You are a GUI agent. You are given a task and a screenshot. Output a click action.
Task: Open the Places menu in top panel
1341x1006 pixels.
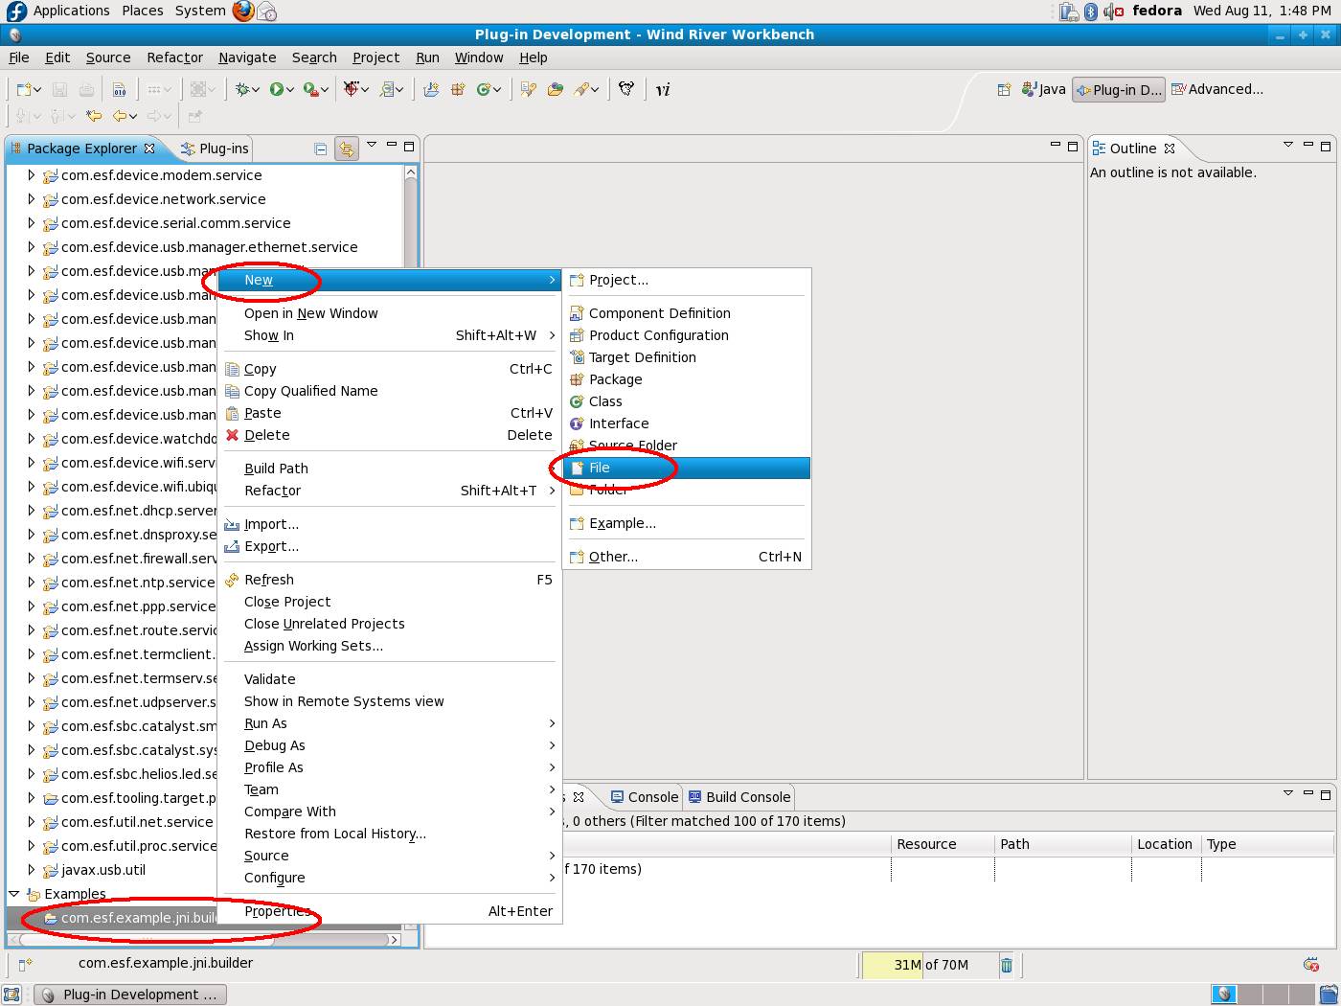tap(143, 11)
